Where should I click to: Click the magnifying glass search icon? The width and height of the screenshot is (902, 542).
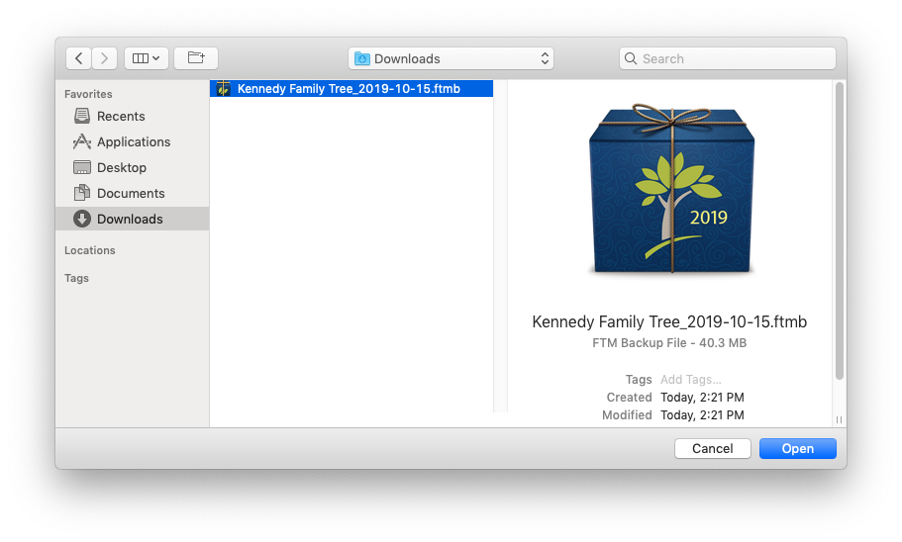[631, 58]
